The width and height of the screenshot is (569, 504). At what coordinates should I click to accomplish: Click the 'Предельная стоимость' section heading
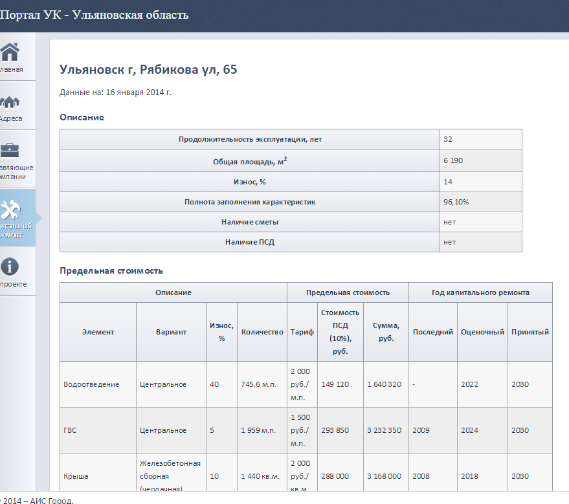[111, 271]
